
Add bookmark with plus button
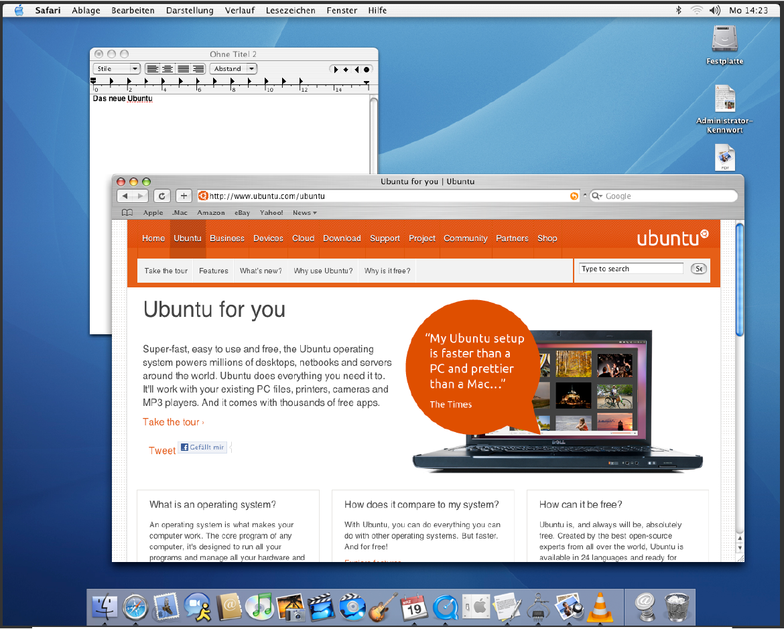pyautogui.click(x=184, y=196)
